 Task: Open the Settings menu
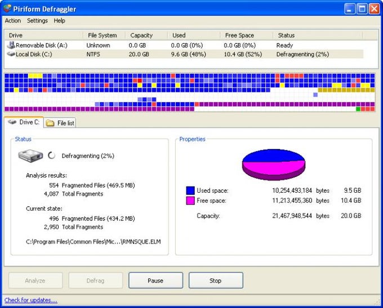pos(37,21)
